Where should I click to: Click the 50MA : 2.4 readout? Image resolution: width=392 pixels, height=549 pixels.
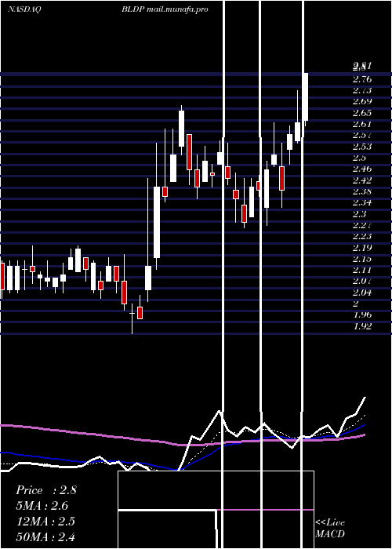point(45,536)
